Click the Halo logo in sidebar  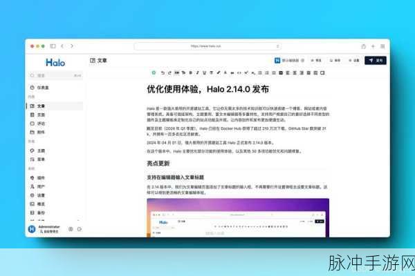[x=55, y=63]
